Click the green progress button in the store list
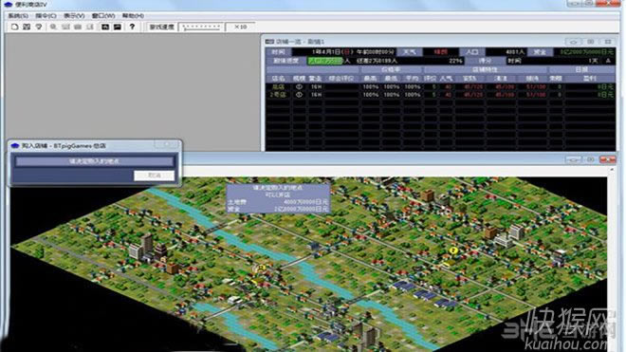 click(x=325, y=61)
